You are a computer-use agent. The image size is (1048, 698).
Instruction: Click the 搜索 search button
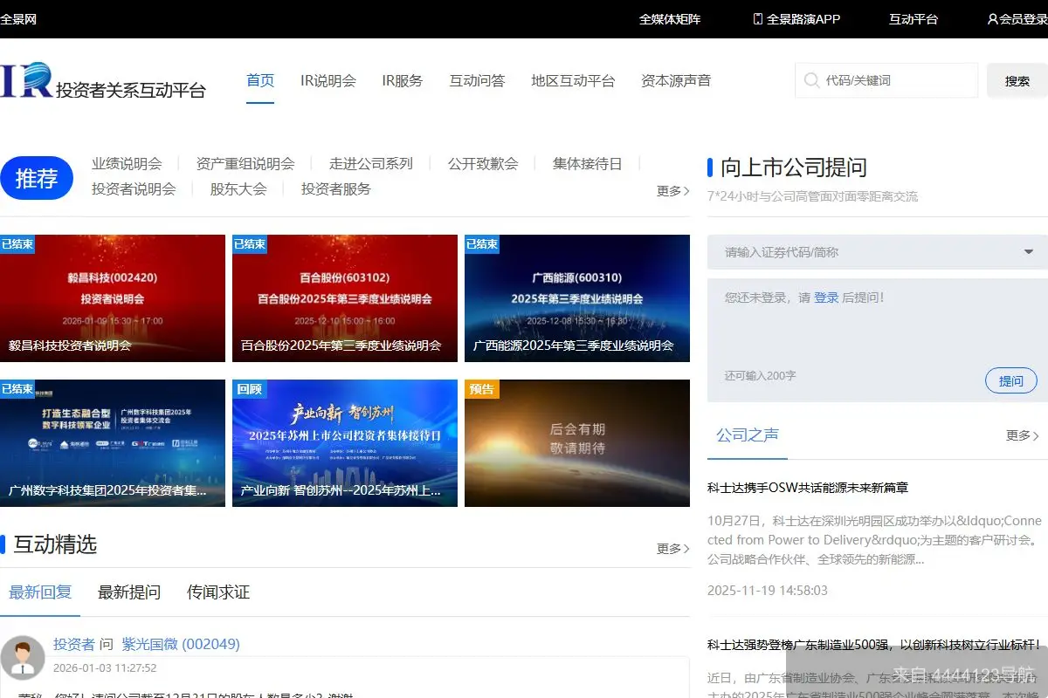(1017, 79)
